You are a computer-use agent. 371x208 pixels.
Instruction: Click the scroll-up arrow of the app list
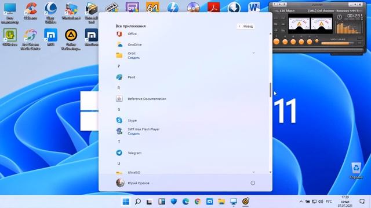[x=271, y=34]
